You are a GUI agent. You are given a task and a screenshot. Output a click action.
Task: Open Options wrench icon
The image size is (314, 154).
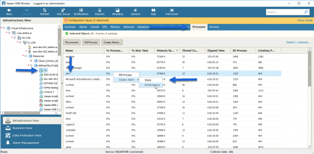tap(135, 10)
